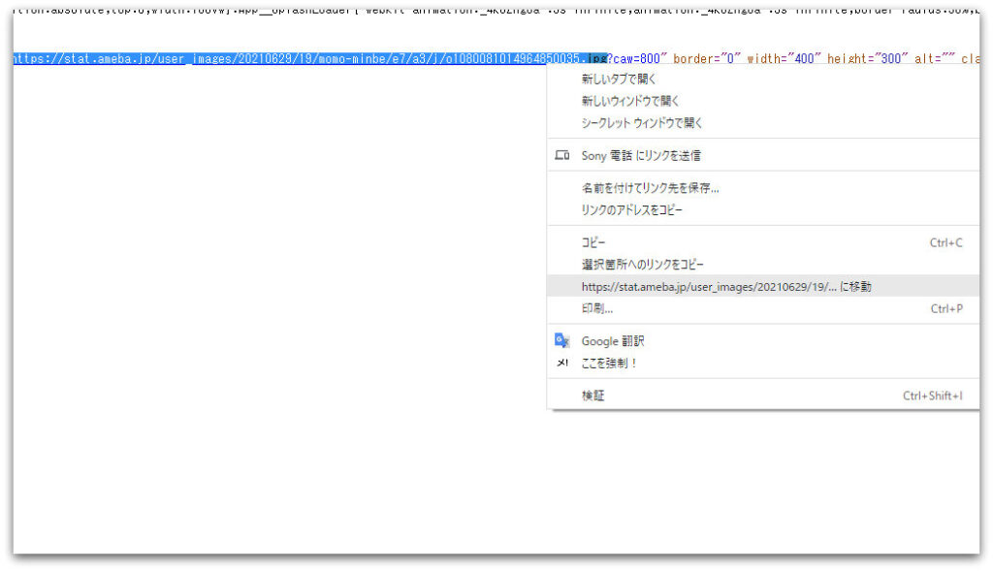Select 新しいウィンドウで開く

coord(630,101)
